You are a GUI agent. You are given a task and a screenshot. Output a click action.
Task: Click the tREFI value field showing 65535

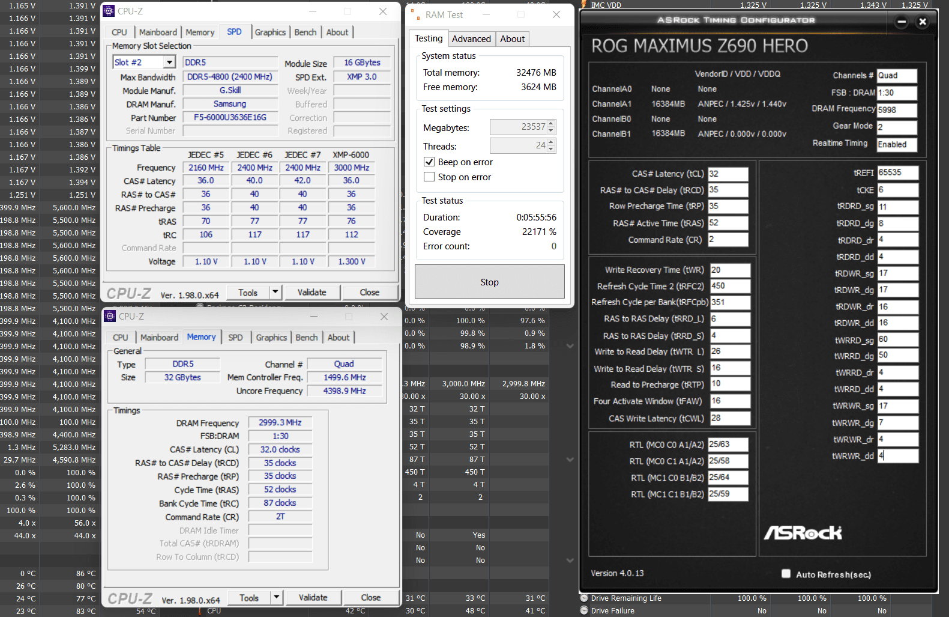tap(898, 172)
